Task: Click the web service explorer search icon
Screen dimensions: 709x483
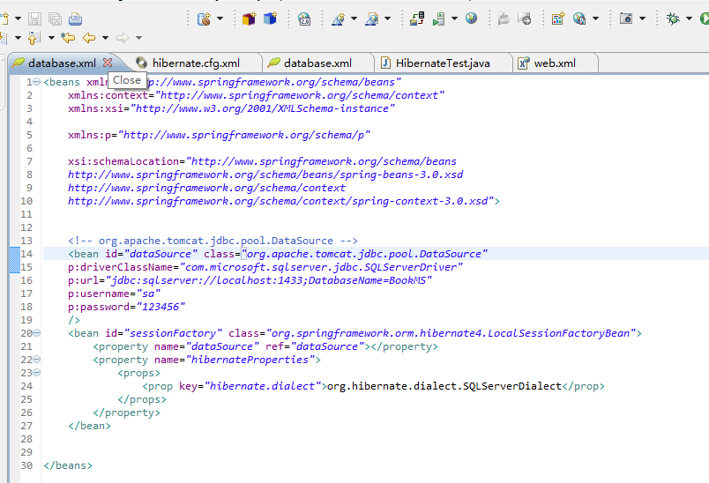Action: point(371,19)
